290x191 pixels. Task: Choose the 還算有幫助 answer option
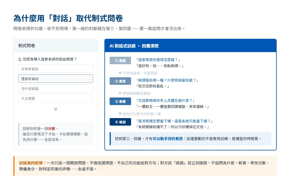(56, 79)
